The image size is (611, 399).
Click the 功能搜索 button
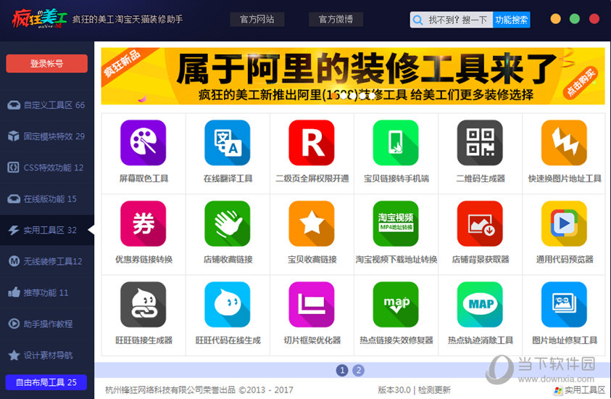(x=511, y=20)
